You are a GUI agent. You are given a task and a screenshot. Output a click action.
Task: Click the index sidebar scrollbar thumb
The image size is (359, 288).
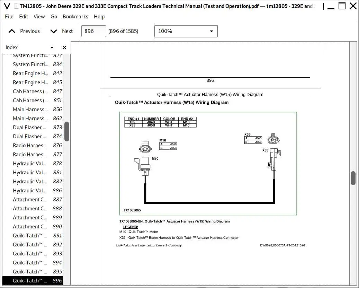tap(67, 131)
